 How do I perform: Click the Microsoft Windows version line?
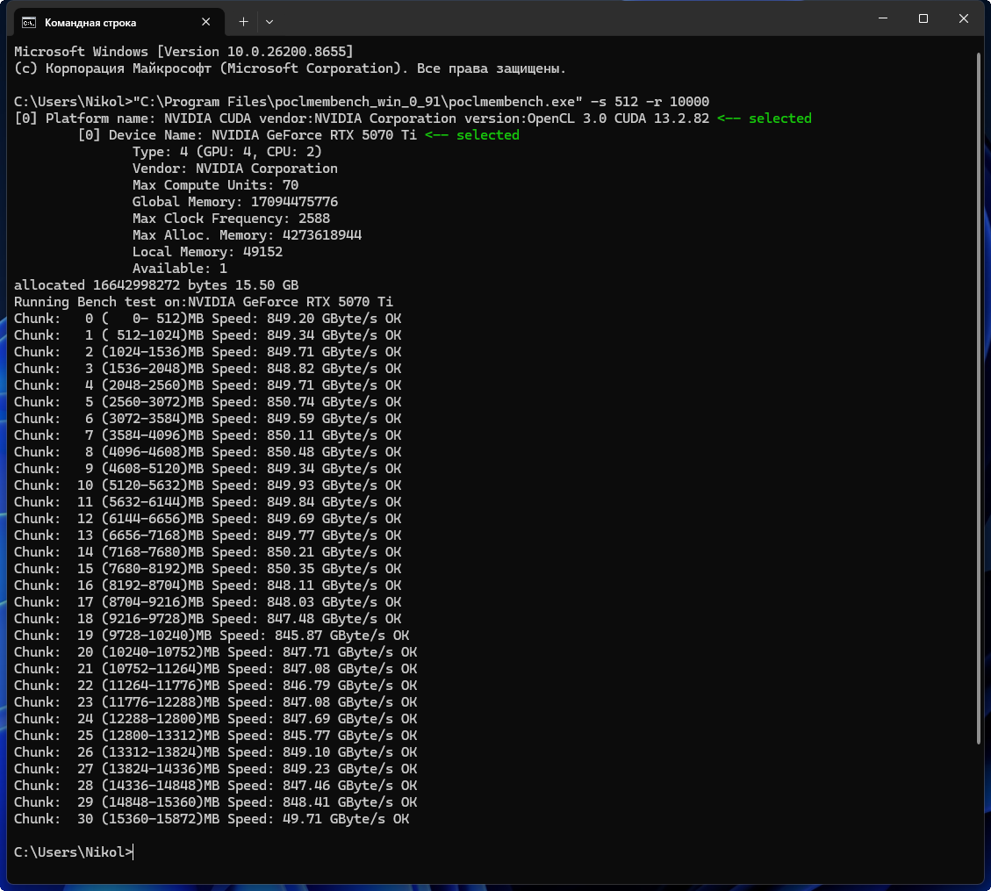tap(184, 52)
